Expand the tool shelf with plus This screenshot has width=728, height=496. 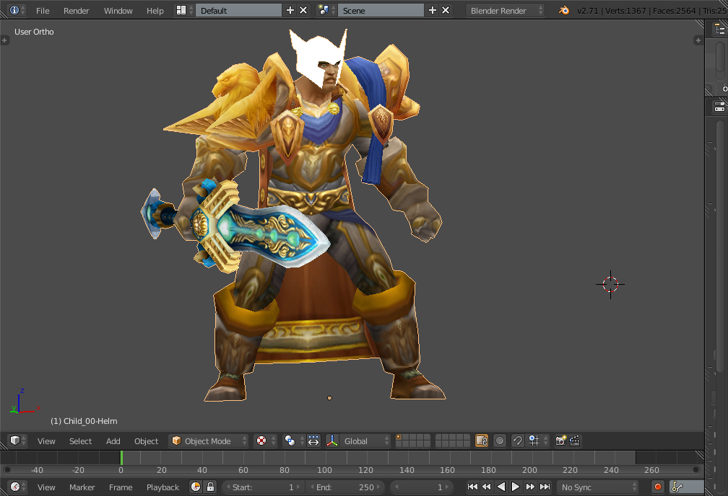(4, 40)
